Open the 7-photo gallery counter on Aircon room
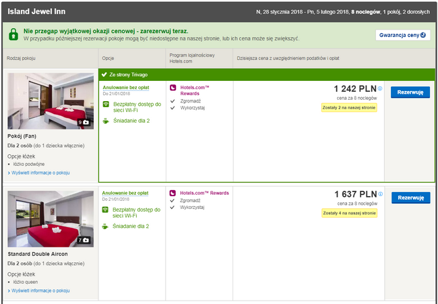Viewport: 438px width, 304px height. tap(84, 240)
